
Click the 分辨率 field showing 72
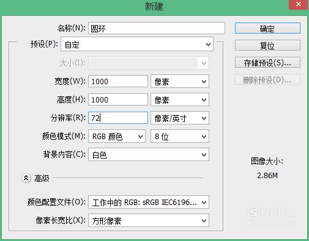(x=118, y=118)
